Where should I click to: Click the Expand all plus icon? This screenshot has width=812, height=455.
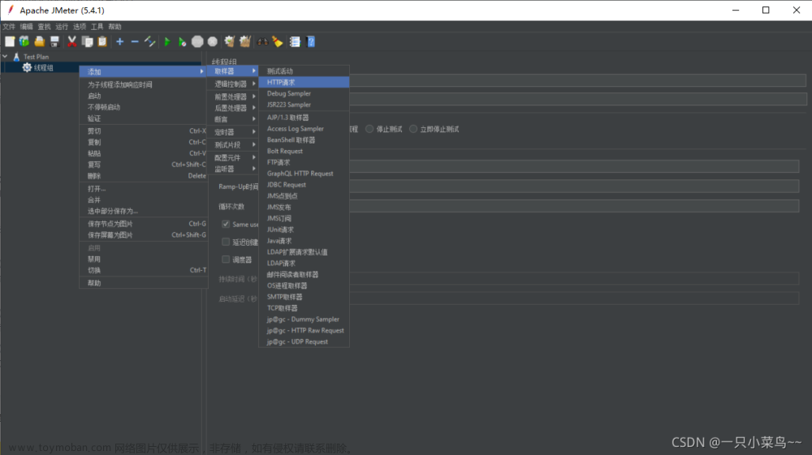point(119,41)
